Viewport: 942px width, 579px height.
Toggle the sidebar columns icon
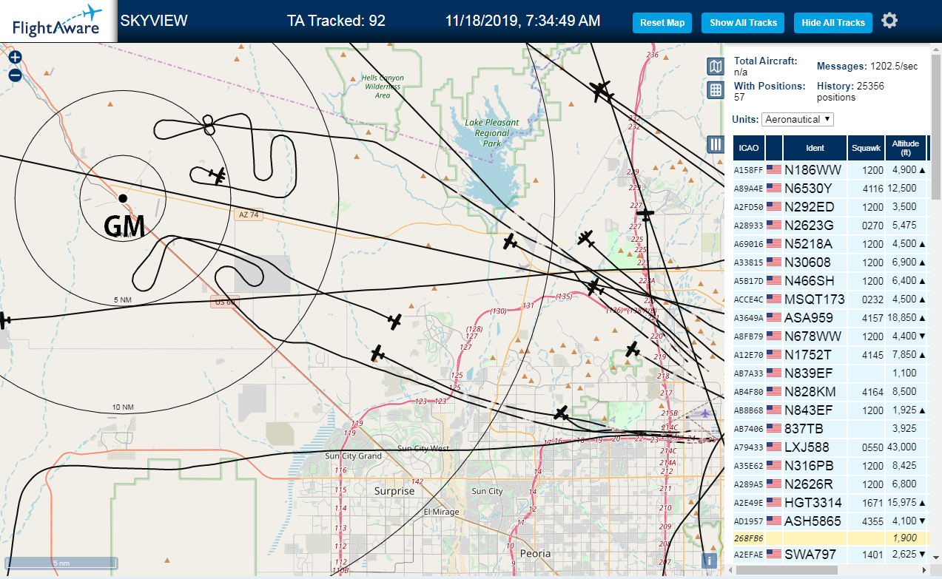click(x=716, y=144)
